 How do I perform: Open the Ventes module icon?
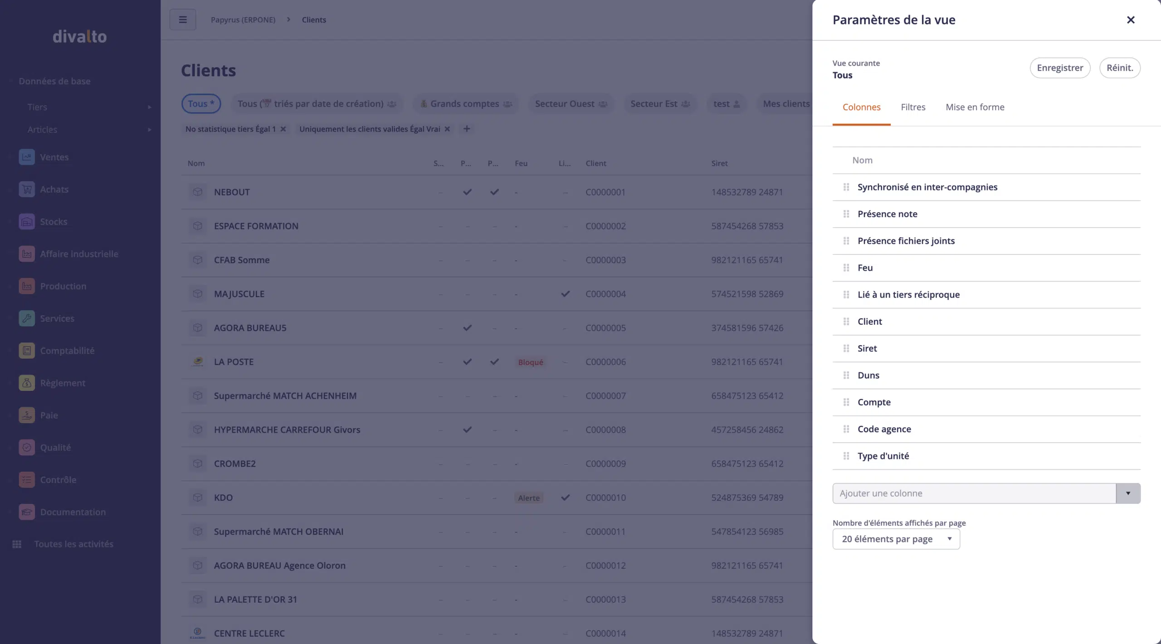point(27,157)
